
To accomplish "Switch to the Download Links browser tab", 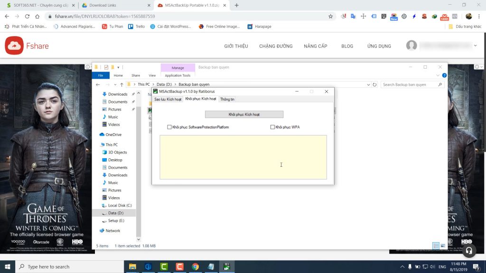I will click(116, 5).
